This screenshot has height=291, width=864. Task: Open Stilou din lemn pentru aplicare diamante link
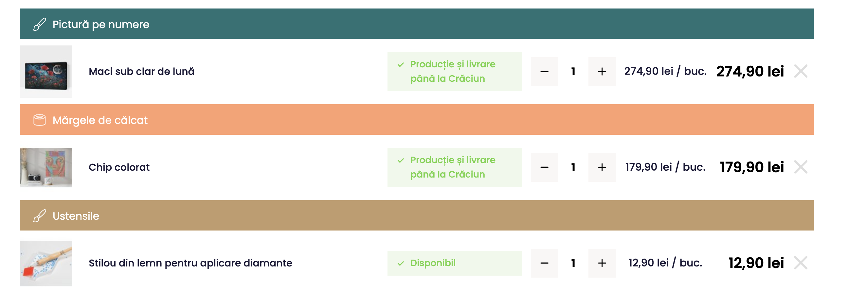pos(190,263)
